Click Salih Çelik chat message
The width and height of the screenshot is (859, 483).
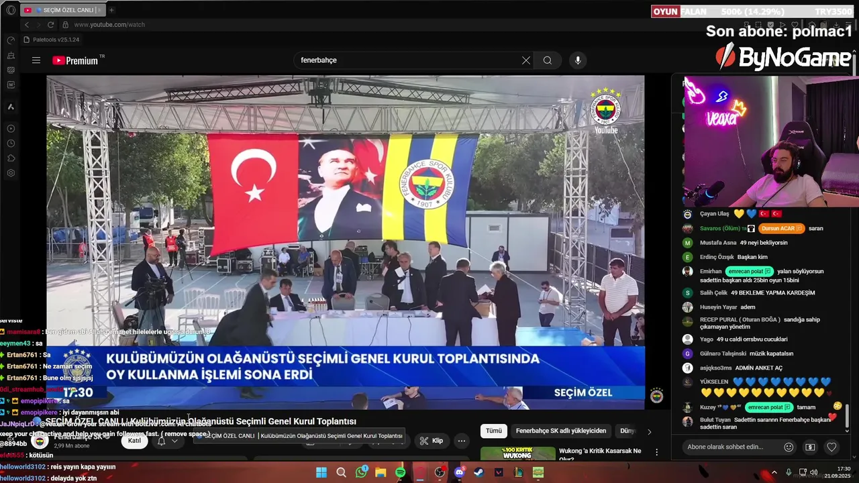tap(757, 293)
